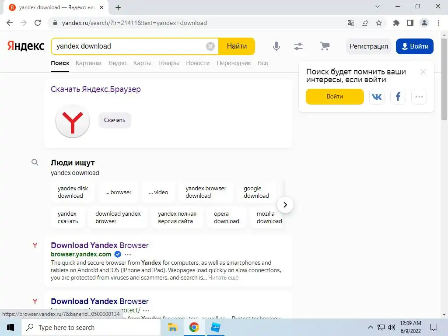Open Windows Start menu
Image resolution: width=448 pixels, height=336 pixels.
pyautogui.click(x=10, y=327)
